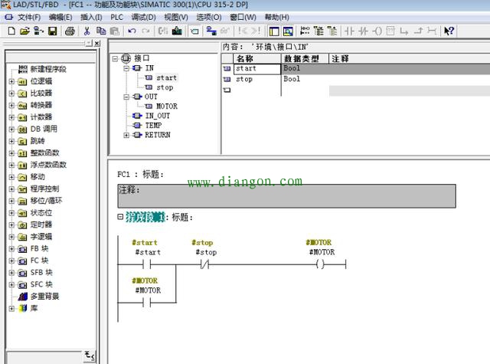Viewport: 490px width, 364px height.
Task: Click the Print icon in toolbar
Action: click(70, 31)
